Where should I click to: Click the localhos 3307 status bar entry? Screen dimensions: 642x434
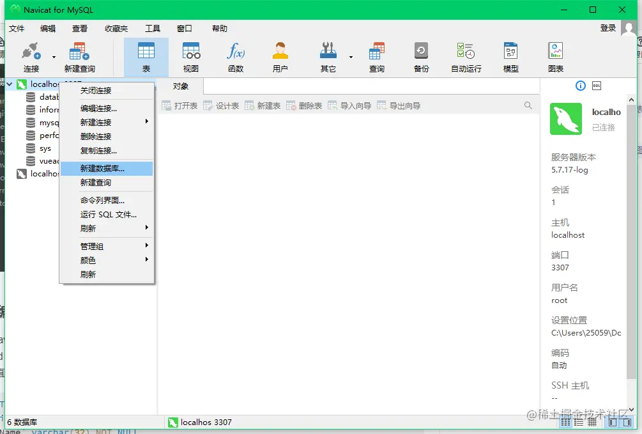(200, 422)
